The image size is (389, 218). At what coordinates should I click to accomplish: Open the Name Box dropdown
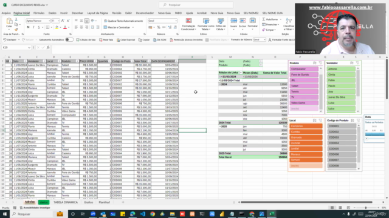[x=29, y=47]
